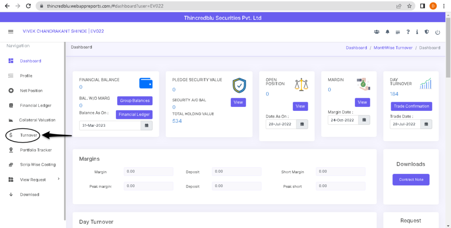Share this page from address bar
Screen dimensions: 451x228
399,6
